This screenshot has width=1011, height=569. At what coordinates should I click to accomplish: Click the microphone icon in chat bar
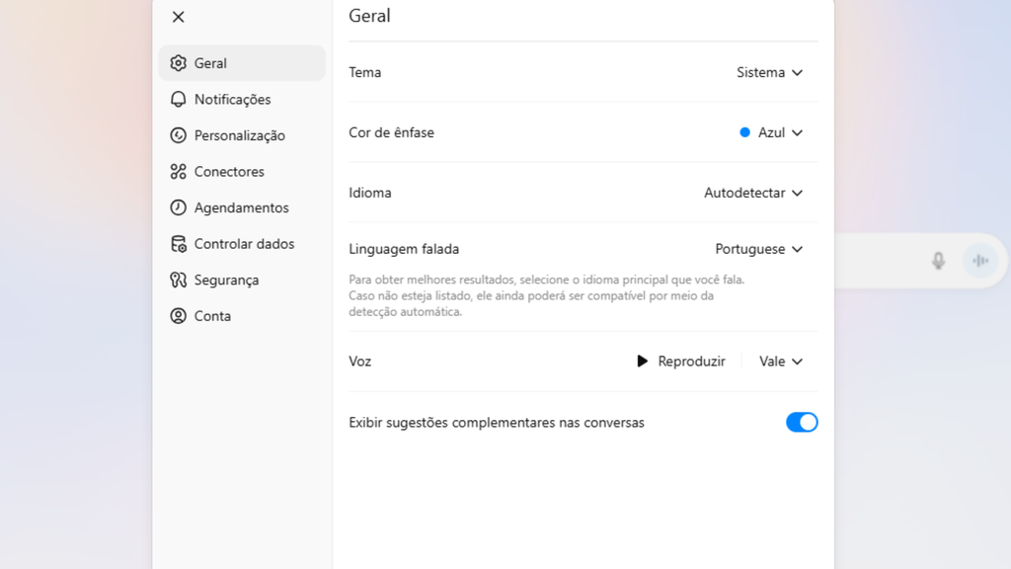936,260
